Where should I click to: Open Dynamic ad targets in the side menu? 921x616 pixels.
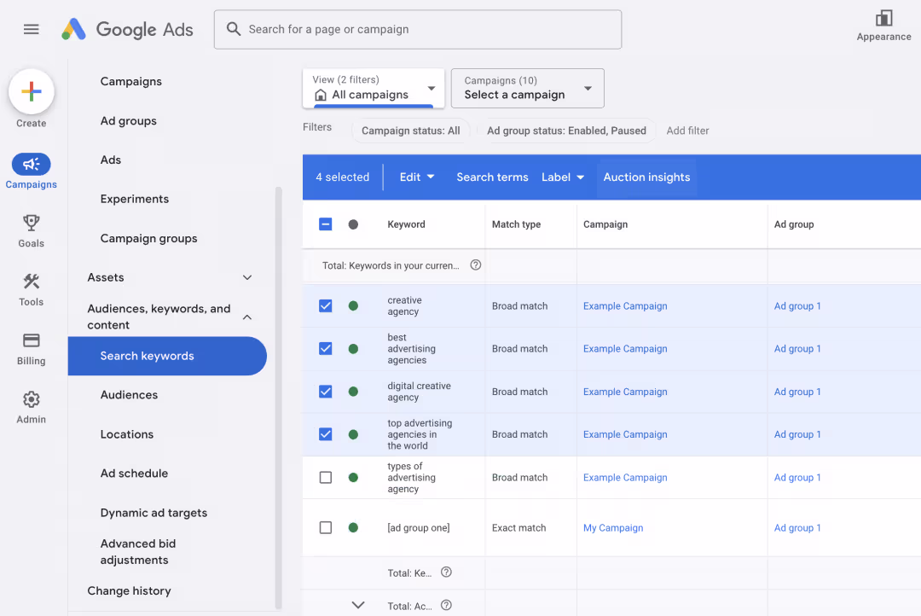click(x=153, y=513)
